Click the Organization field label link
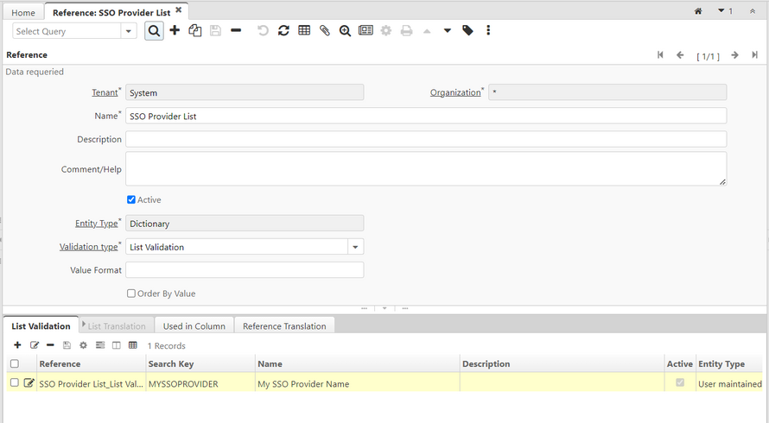This screenshot has height=423, width=769. click(454, 92)
